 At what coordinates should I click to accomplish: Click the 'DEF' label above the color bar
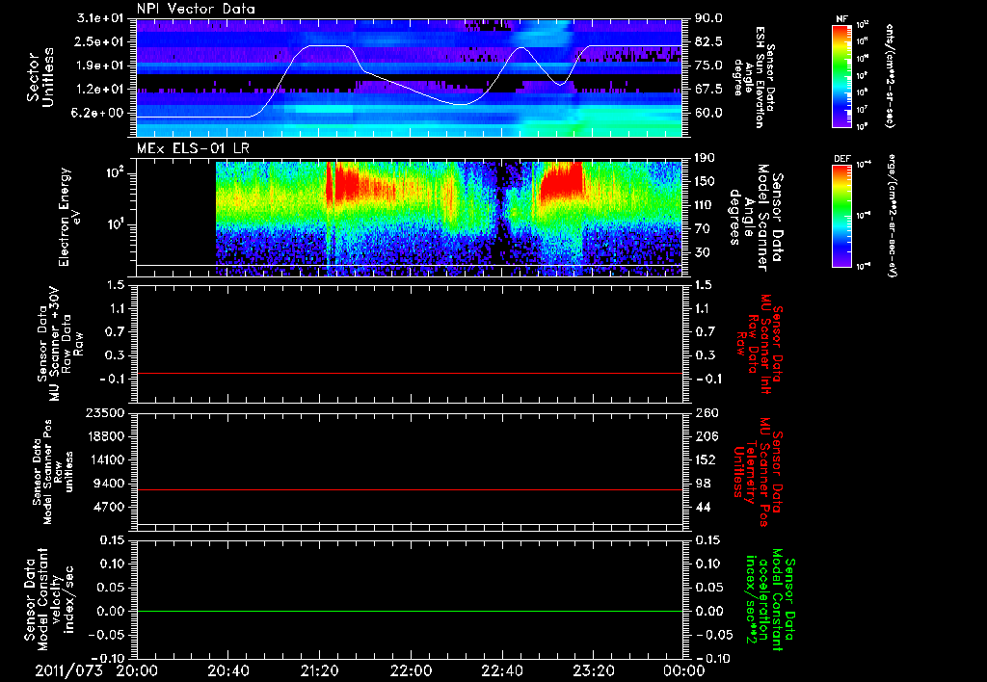[x=841, y=159]
